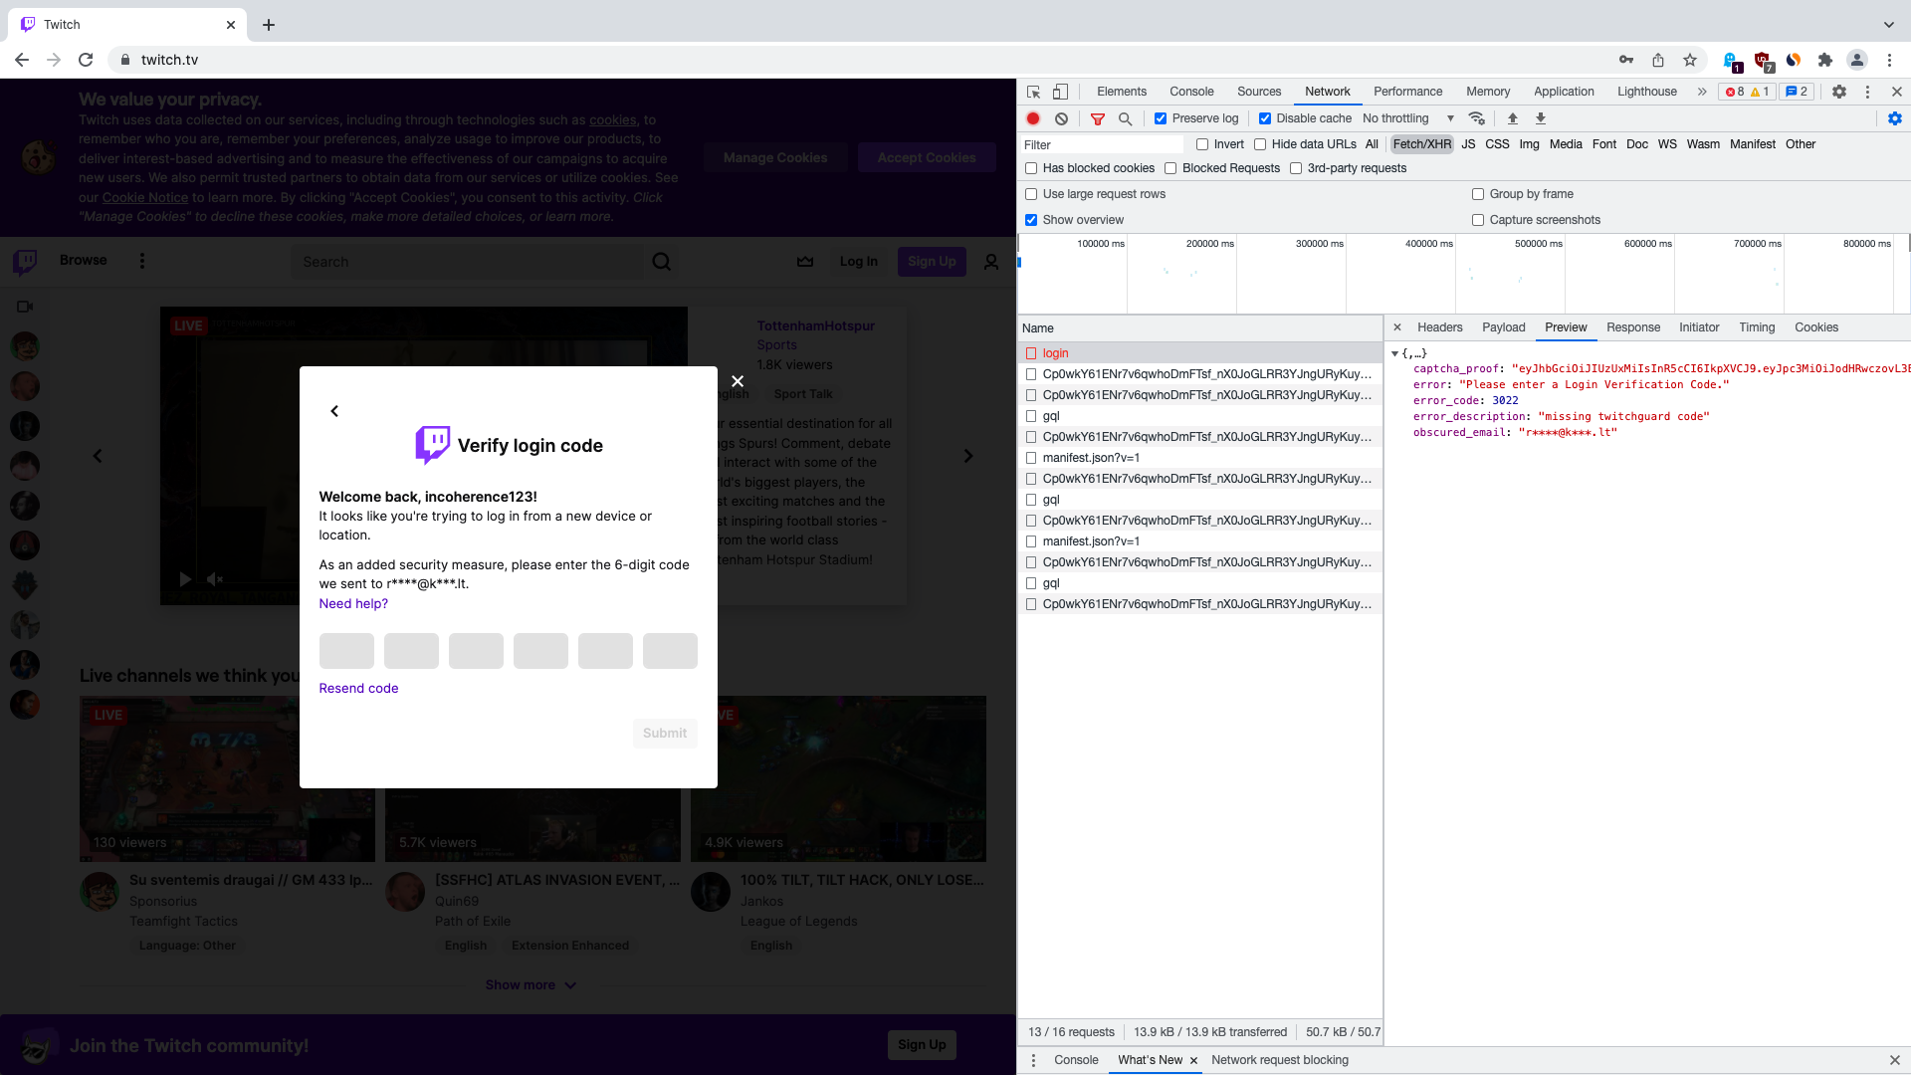Open Chrome profile avatar icon
Image resolution: width=1911 pixels, height=1075 pixels.
point(1857,60)
